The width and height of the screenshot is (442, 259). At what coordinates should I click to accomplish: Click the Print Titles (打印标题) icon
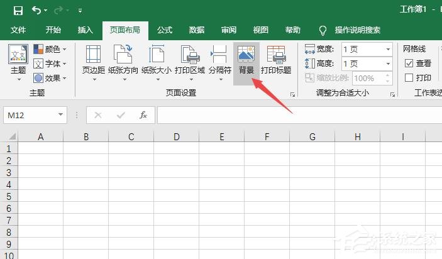(x=276, y=62)
